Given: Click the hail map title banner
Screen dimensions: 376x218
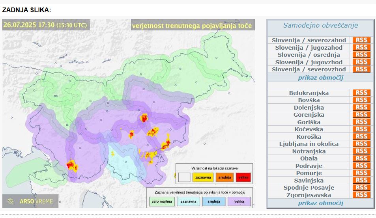Looking at the screenshot, I should click(x=192, y=26).
